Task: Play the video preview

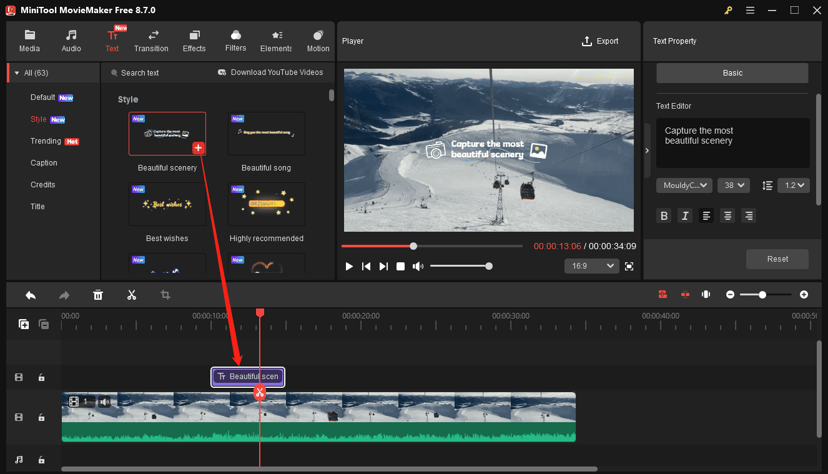Action: click(349, 266)
